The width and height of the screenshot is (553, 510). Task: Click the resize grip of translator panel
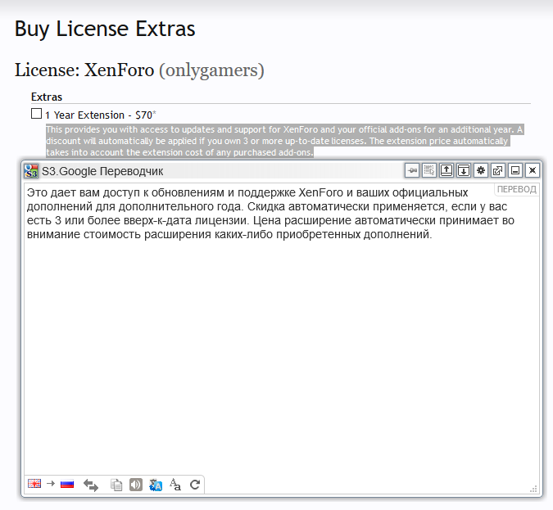click(533, 488)
